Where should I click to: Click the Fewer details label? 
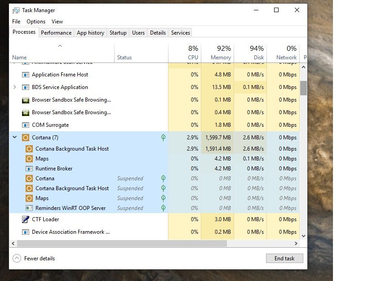40,259
